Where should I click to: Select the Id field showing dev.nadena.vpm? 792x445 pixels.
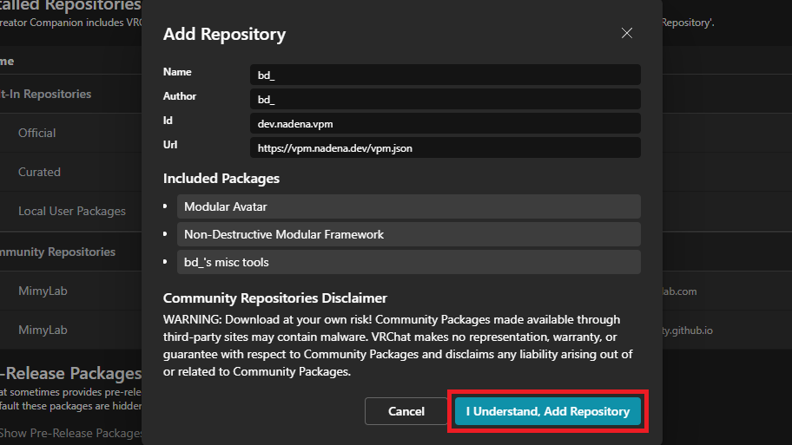coord(445,124)
